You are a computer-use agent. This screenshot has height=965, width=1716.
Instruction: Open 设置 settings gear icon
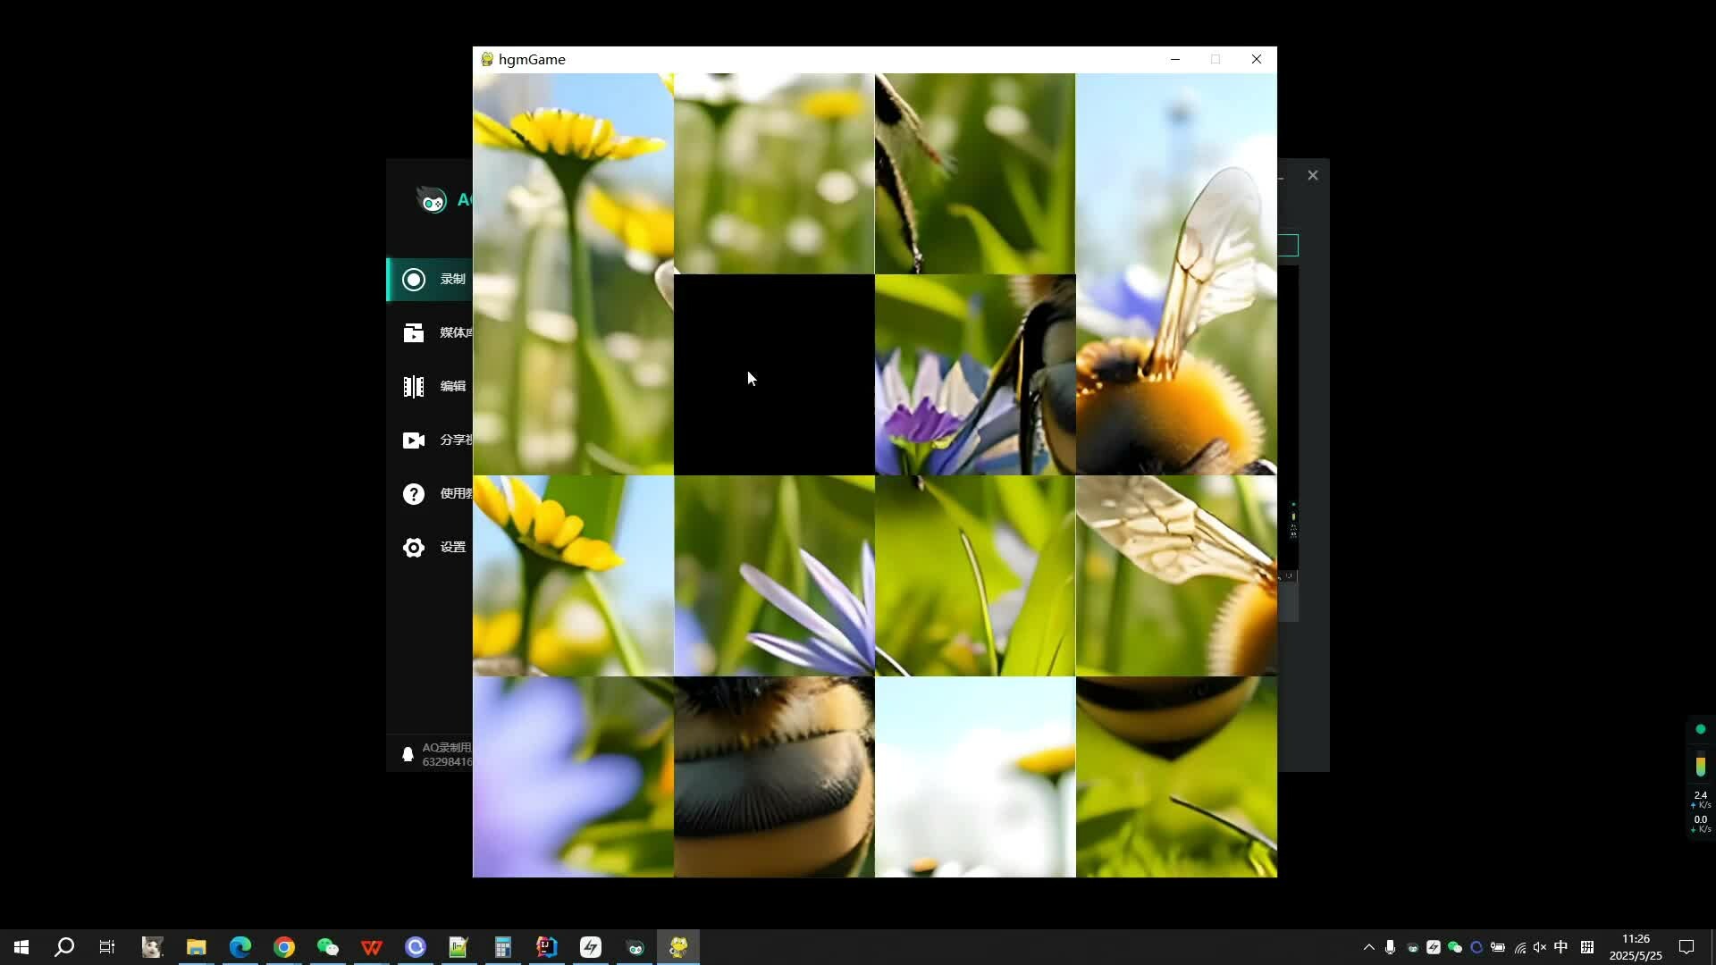[413, 548]
